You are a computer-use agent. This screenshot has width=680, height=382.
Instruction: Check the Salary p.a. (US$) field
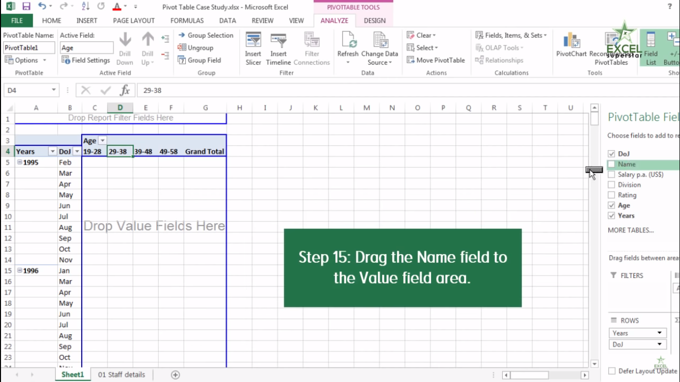[x=611, y=175]
